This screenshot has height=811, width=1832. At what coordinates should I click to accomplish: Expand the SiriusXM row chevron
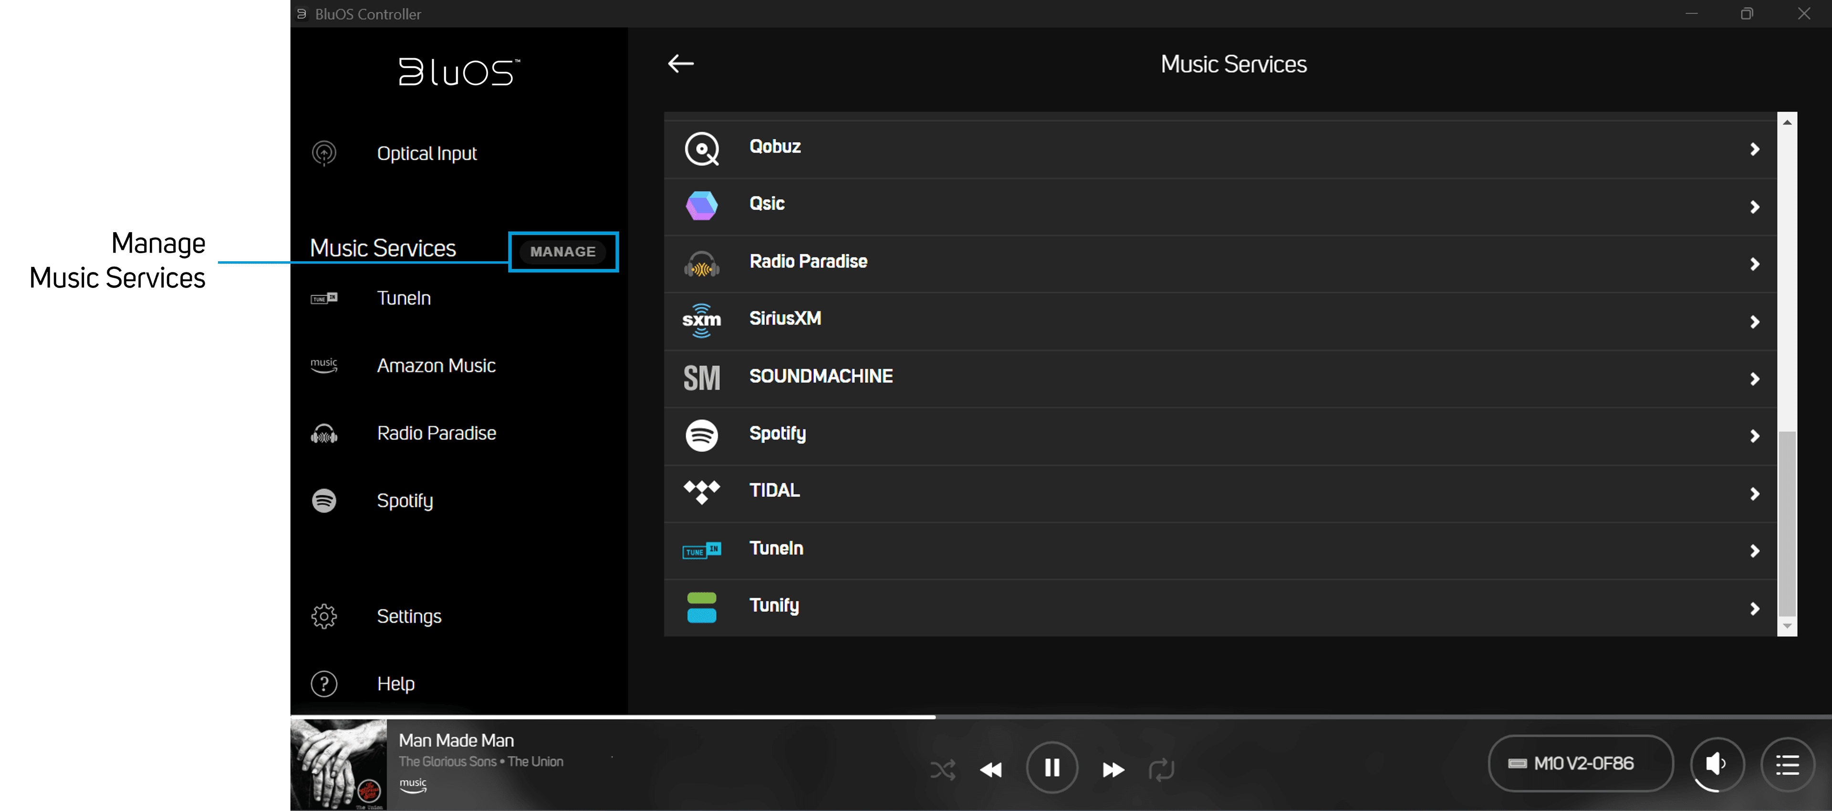point(1755,322)
